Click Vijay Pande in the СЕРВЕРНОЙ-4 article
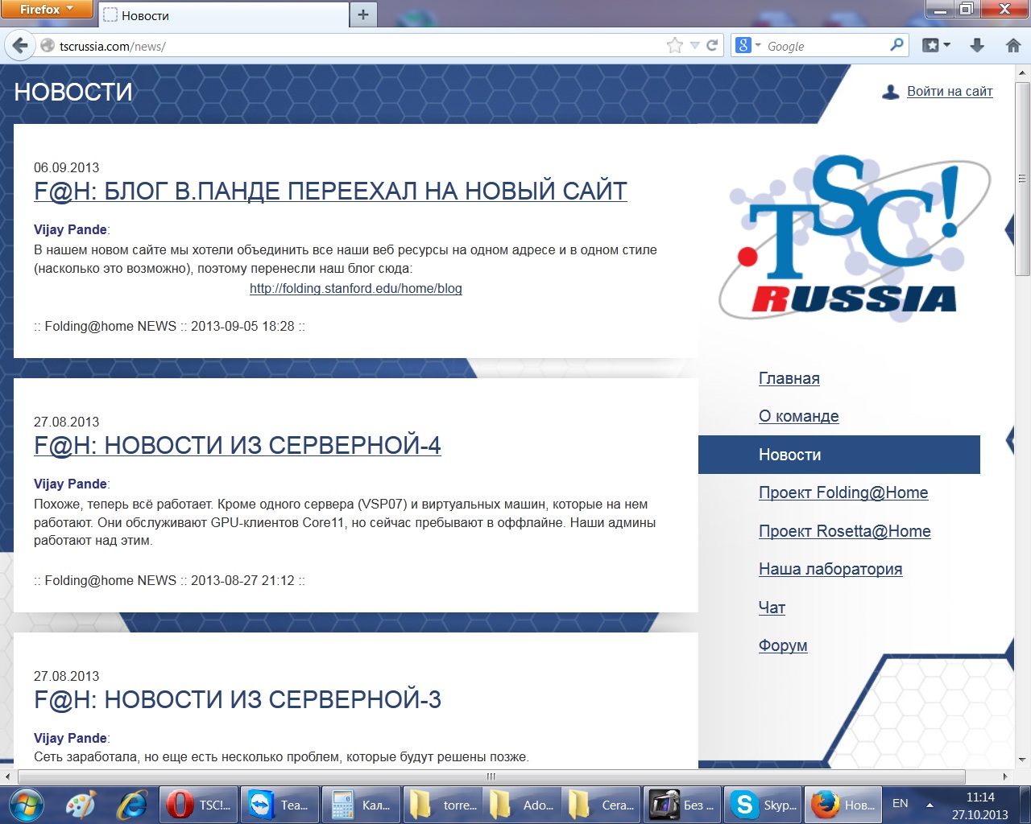This screenshot has height=824, width=1031. 70,484
